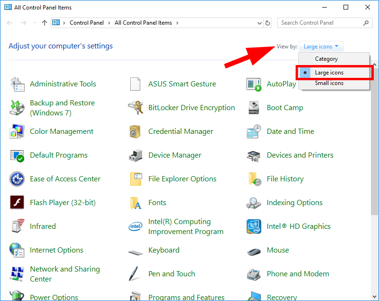Choose Category in the View by menu
The width and height of the screenshot is (379, 301).
334,59
